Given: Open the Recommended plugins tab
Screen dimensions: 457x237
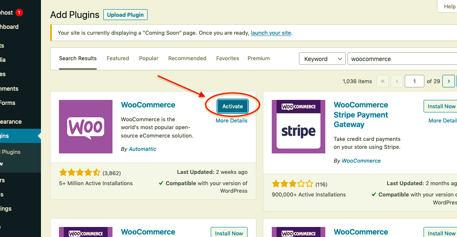Looking at the screenshot, I should (x=187, y=58).
